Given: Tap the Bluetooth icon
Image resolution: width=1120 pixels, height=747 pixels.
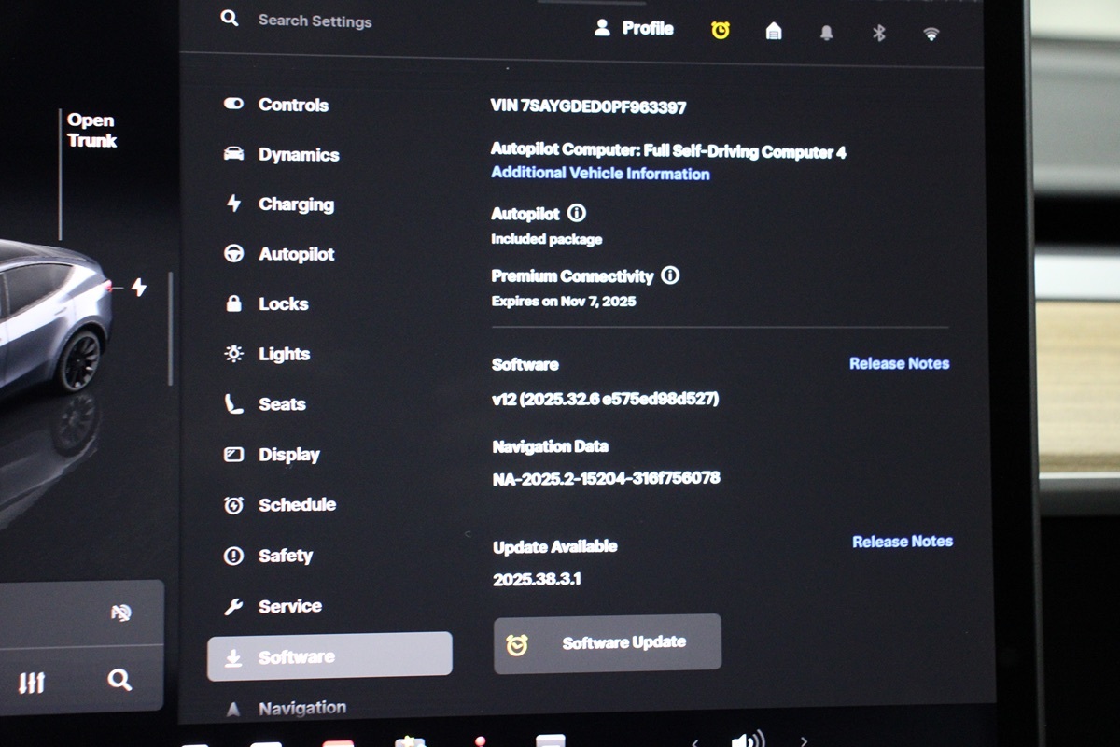Looking at the screenshot, I should pos(878,34).
